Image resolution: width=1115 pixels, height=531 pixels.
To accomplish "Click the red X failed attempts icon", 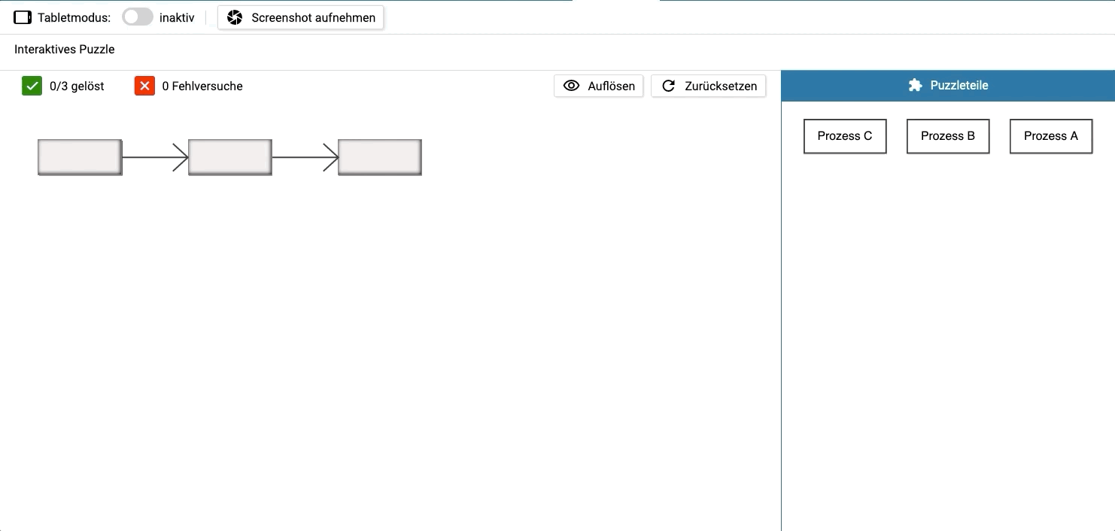I will coord(144,86).
